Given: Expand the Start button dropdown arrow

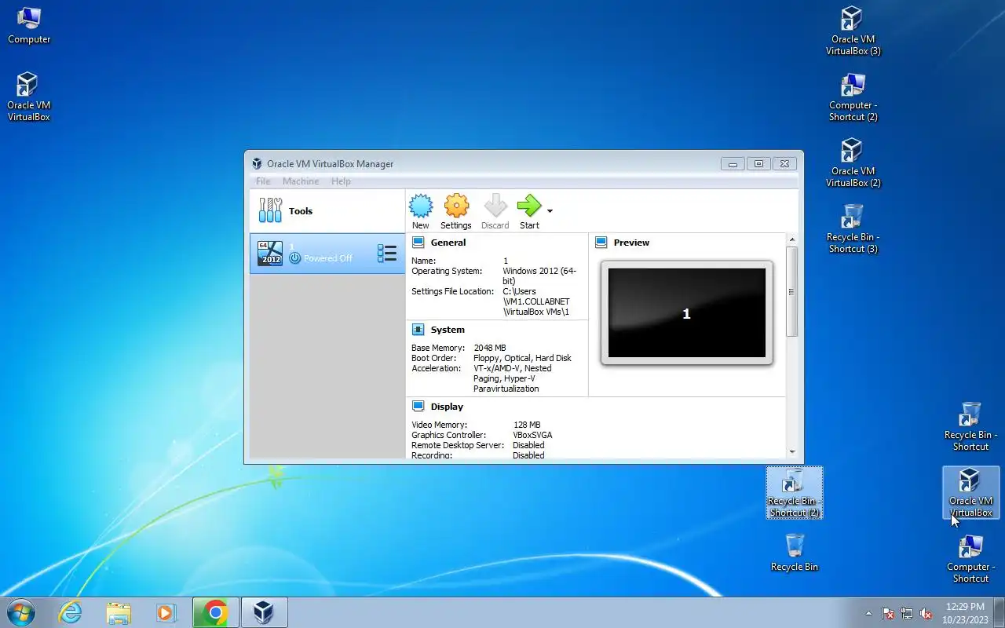Looking at the screenshot, I should (550, 211).
